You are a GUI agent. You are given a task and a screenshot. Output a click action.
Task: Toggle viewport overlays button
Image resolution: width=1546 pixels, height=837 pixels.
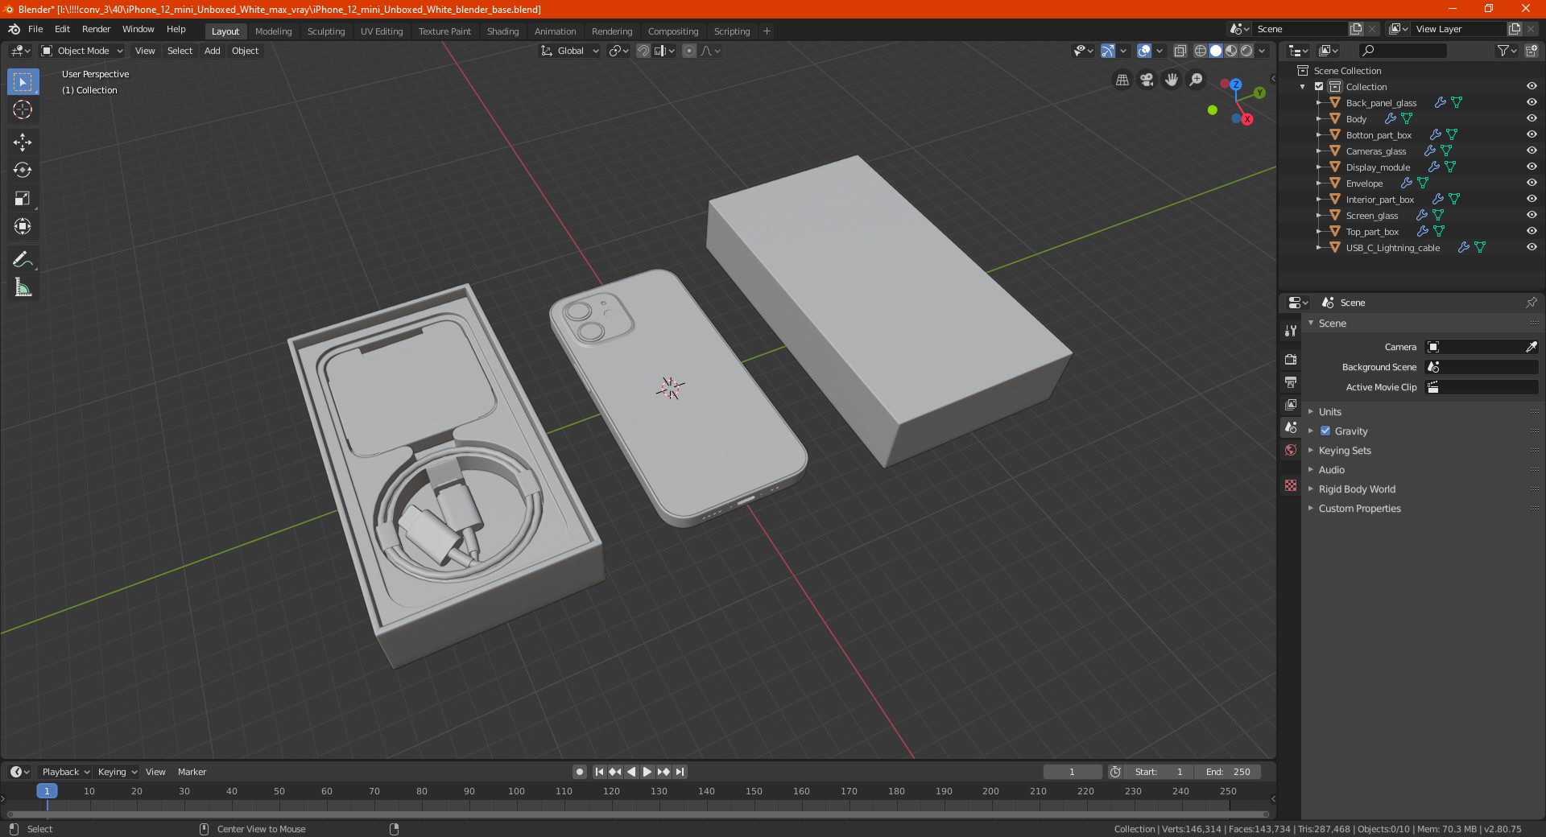1144,51
